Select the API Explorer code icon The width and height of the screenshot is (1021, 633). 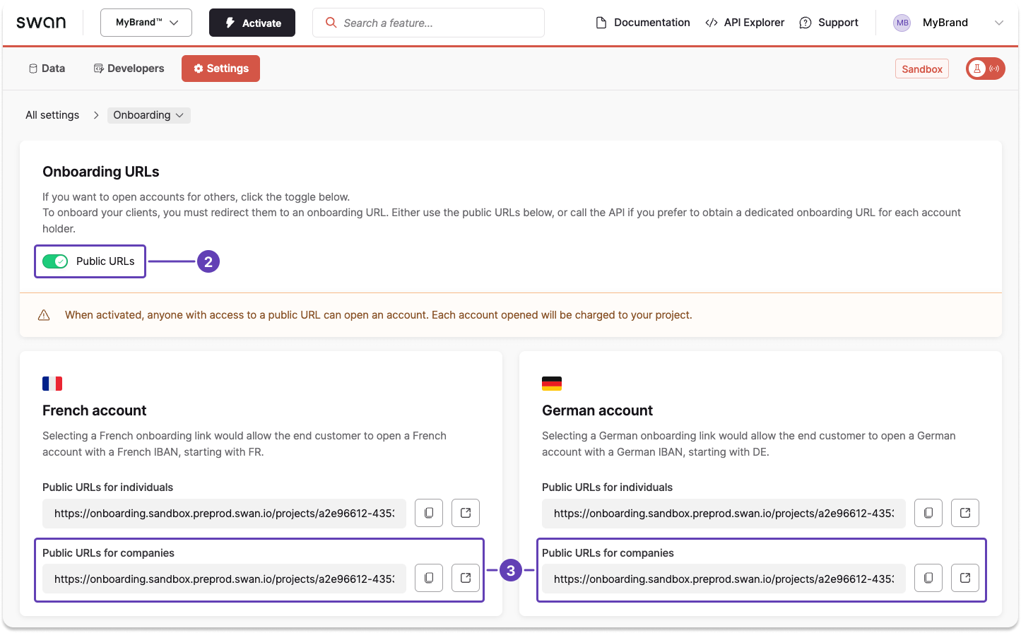pos(711,22)
